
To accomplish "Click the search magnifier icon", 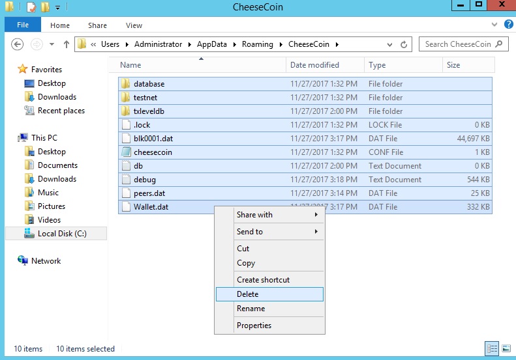I will (499, 44).
